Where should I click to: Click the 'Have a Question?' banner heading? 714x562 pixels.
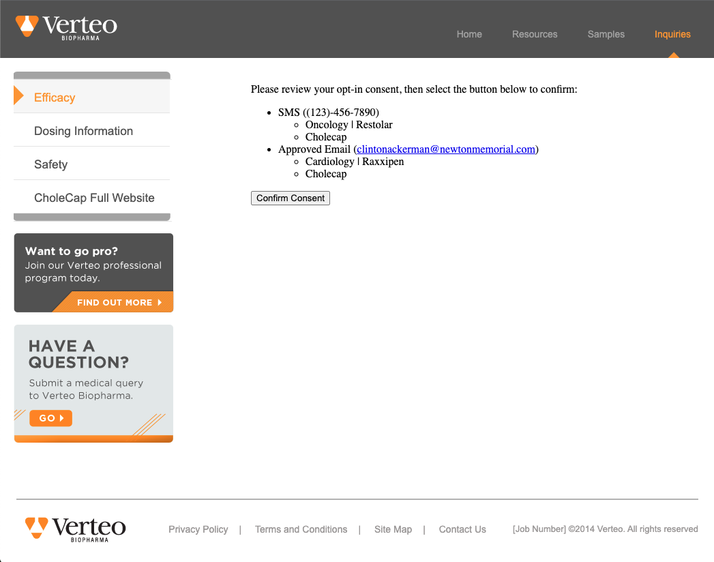click(78, 354)
